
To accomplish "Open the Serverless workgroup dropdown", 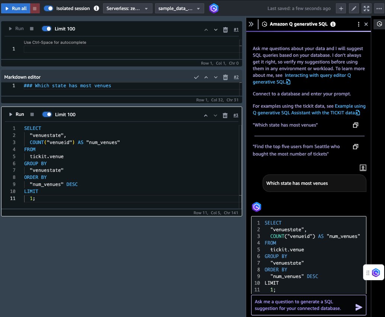I will pyautogui.click(x=128, y=8).
